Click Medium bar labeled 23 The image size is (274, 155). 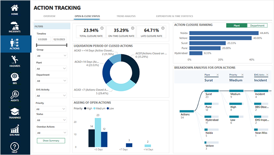click(x=98, y=132)
